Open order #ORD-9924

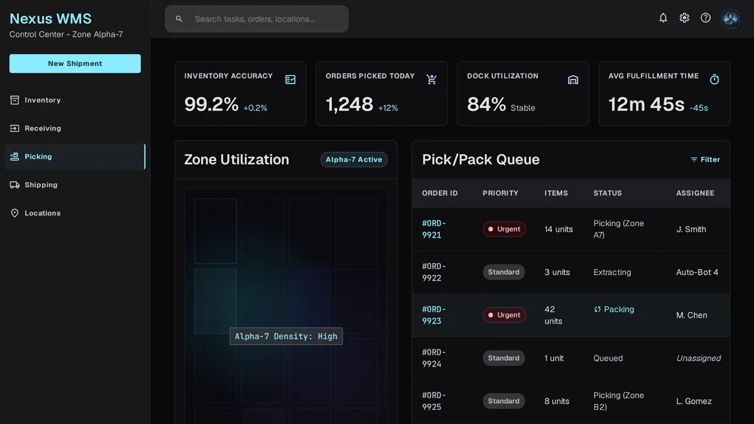coord(434,358)
